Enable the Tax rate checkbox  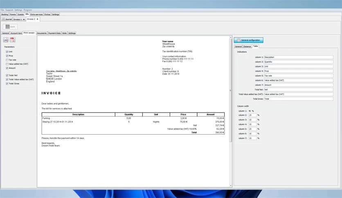[7, 60]
